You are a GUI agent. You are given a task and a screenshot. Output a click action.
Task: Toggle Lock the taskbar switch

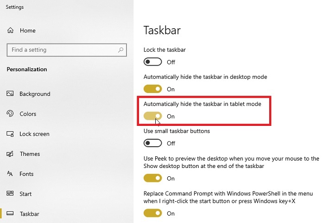pos(152,62)
